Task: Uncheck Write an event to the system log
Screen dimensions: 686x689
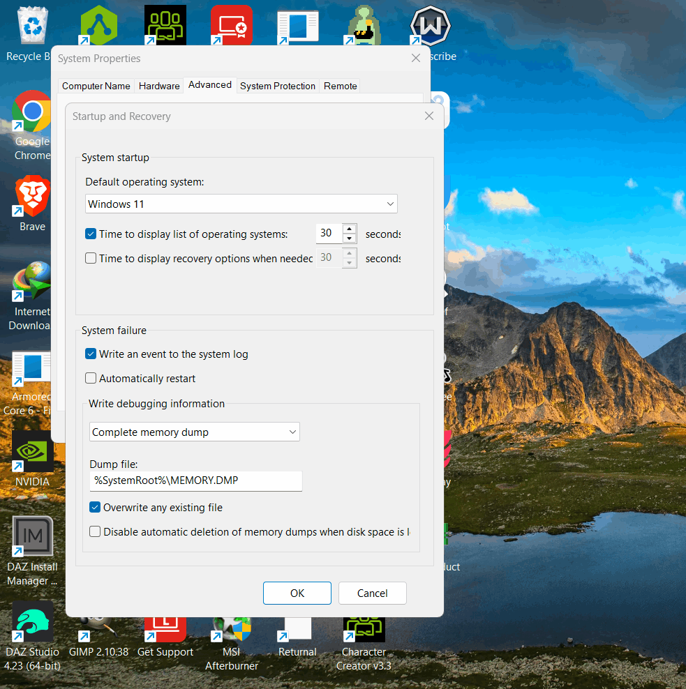Action: (x=91, y=354)
